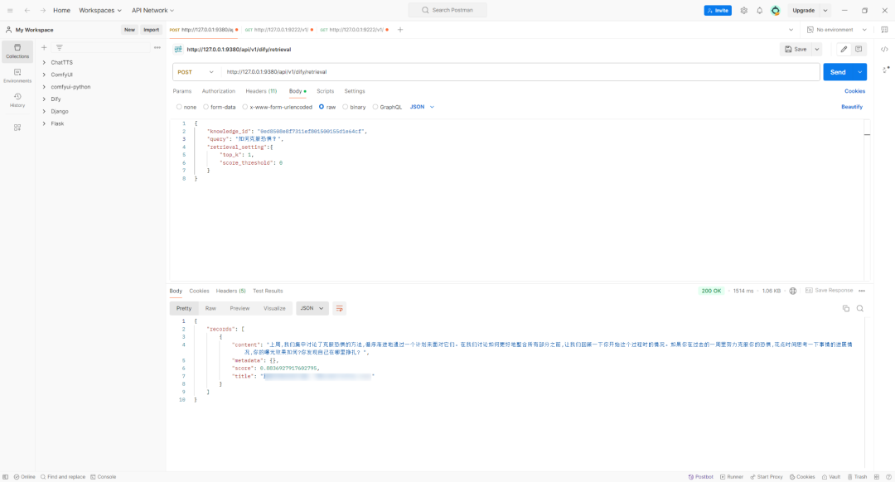Click the network globe icon
The height and width of the screenshot is (482, 895).
click(x=793, y=291)
